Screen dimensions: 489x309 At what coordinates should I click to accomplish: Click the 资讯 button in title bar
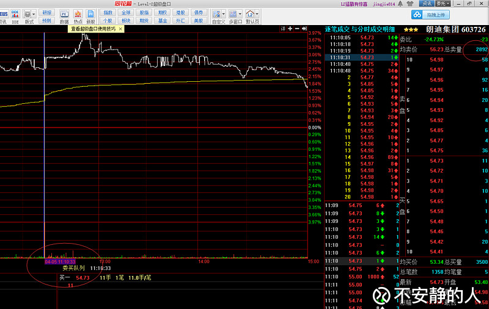tap(425, 3)
